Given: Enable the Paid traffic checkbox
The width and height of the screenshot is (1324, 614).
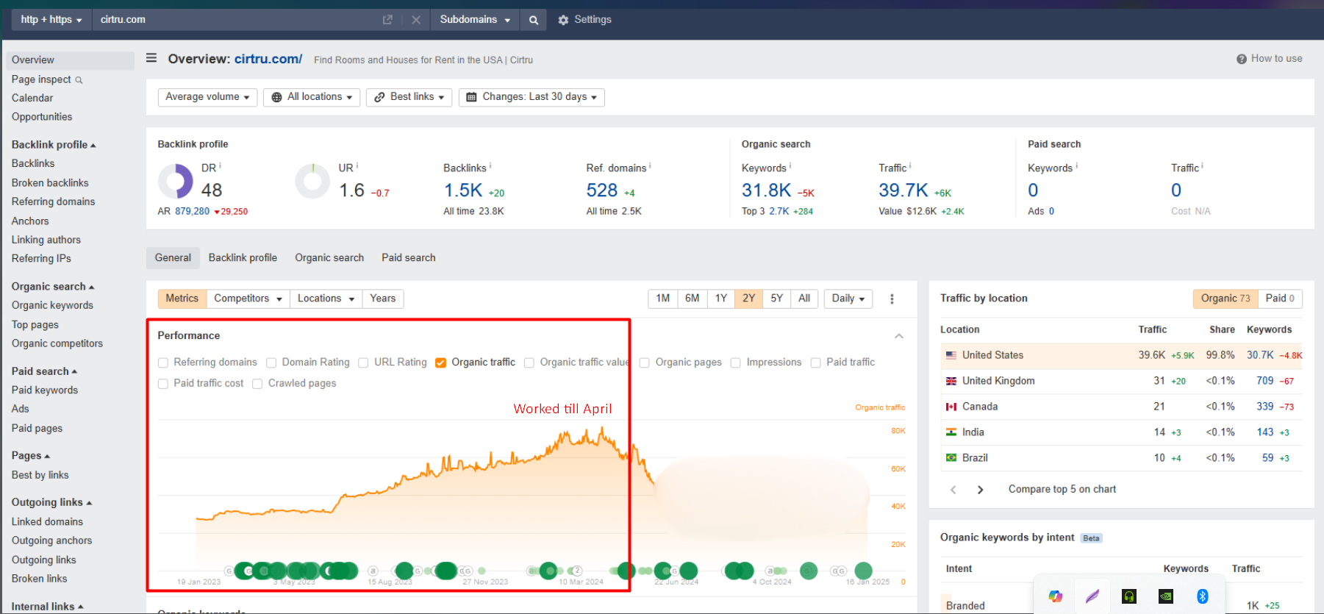Looking at the screenshot, I should 816,363.
